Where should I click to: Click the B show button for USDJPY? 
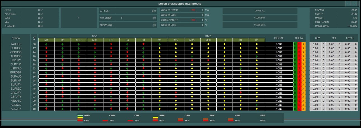[295, 60]
